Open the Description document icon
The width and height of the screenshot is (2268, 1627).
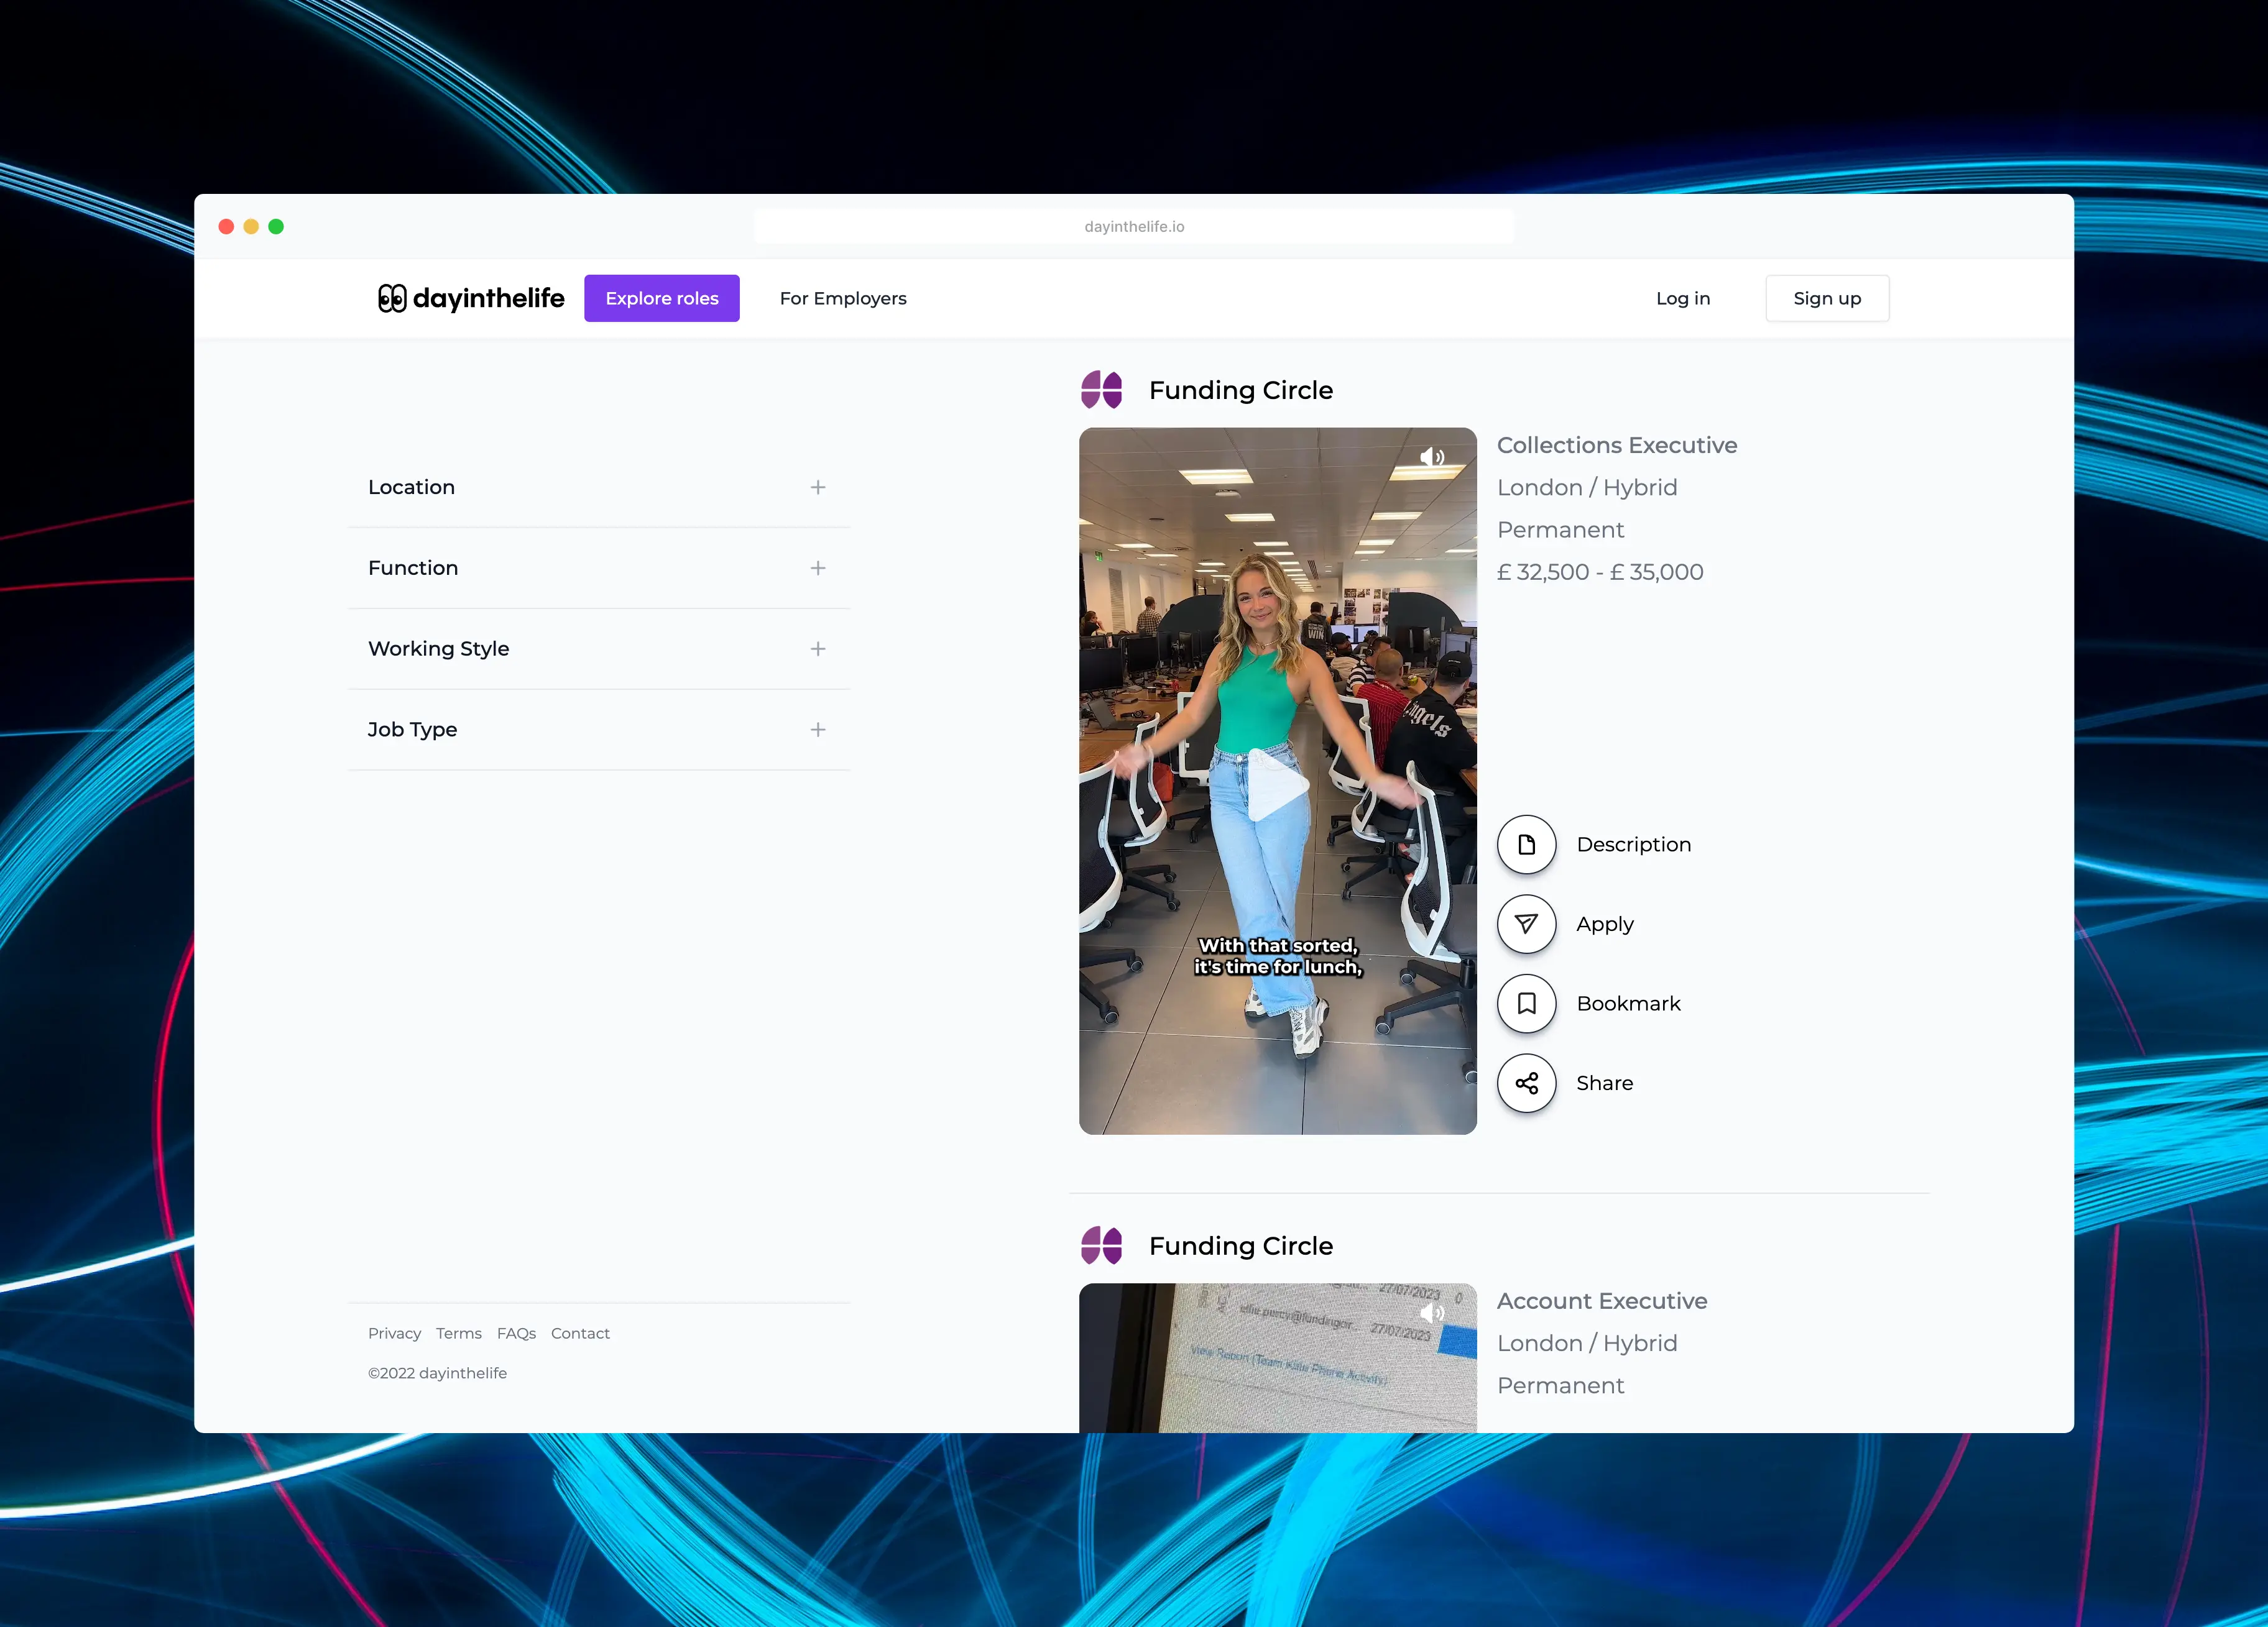tap(1526, 845)
